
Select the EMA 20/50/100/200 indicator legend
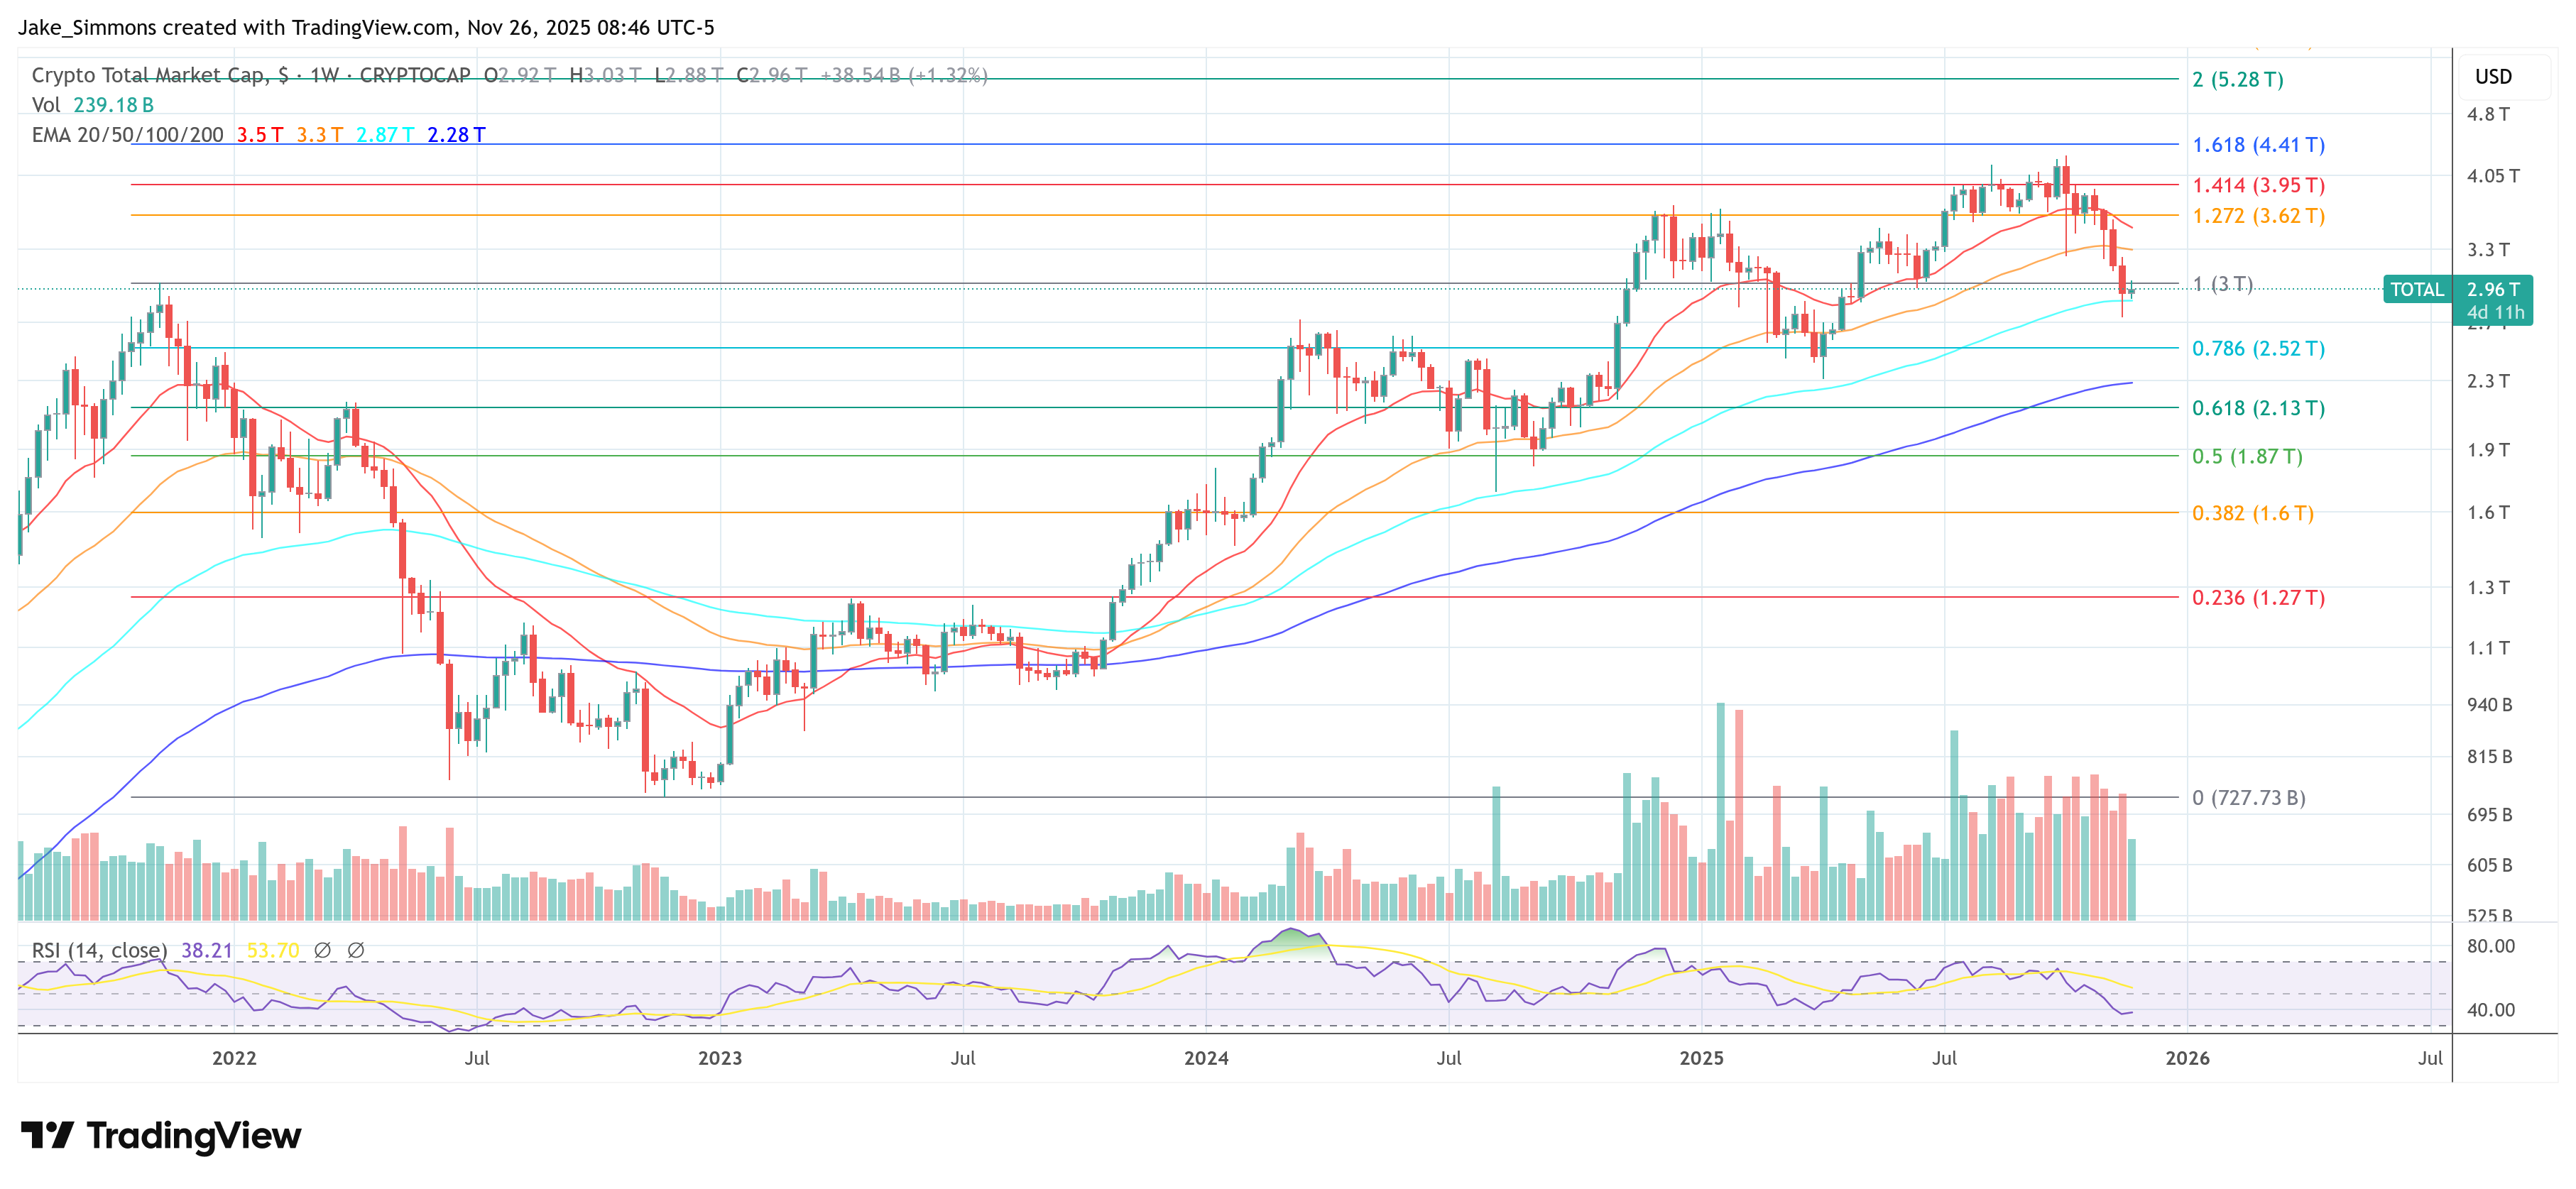click(127, 135)
